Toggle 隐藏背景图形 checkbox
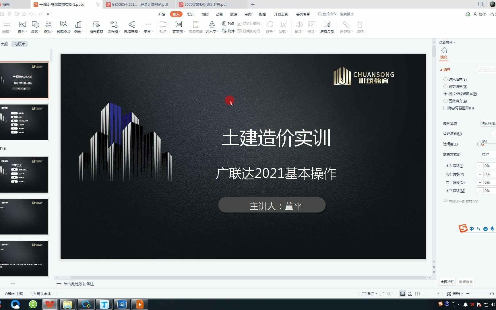The image size is (496, 310). pyautogui.click(x=445, y=108)
